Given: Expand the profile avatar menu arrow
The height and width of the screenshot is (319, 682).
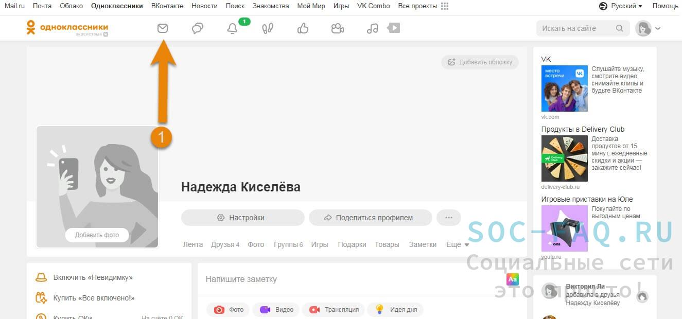Looking at the screenshot, I should (658, 29).
